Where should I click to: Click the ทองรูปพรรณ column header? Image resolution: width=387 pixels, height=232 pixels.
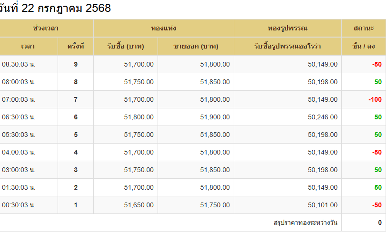pos(288,28)
